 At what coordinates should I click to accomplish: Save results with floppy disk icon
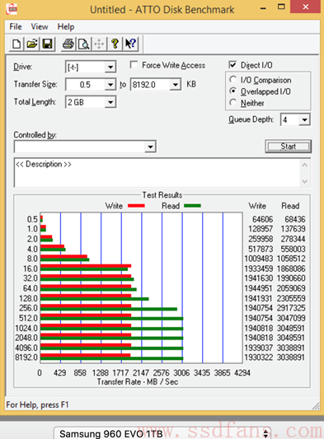pyautogui.click(x=47, y=44)
